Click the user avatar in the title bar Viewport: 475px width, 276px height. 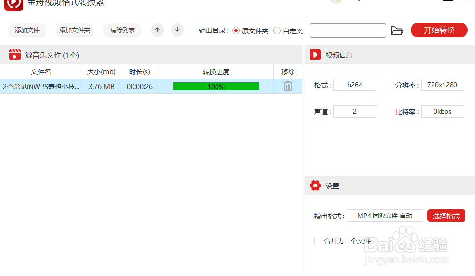(337, 2)
